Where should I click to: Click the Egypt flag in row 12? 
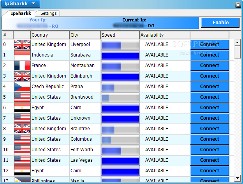pos(22,171)
